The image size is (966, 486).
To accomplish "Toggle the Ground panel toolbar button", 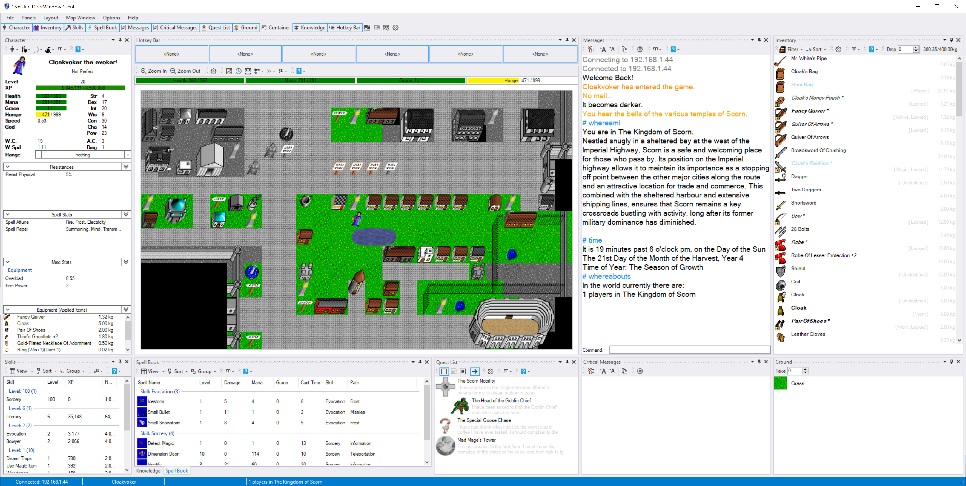I will 246,27.
